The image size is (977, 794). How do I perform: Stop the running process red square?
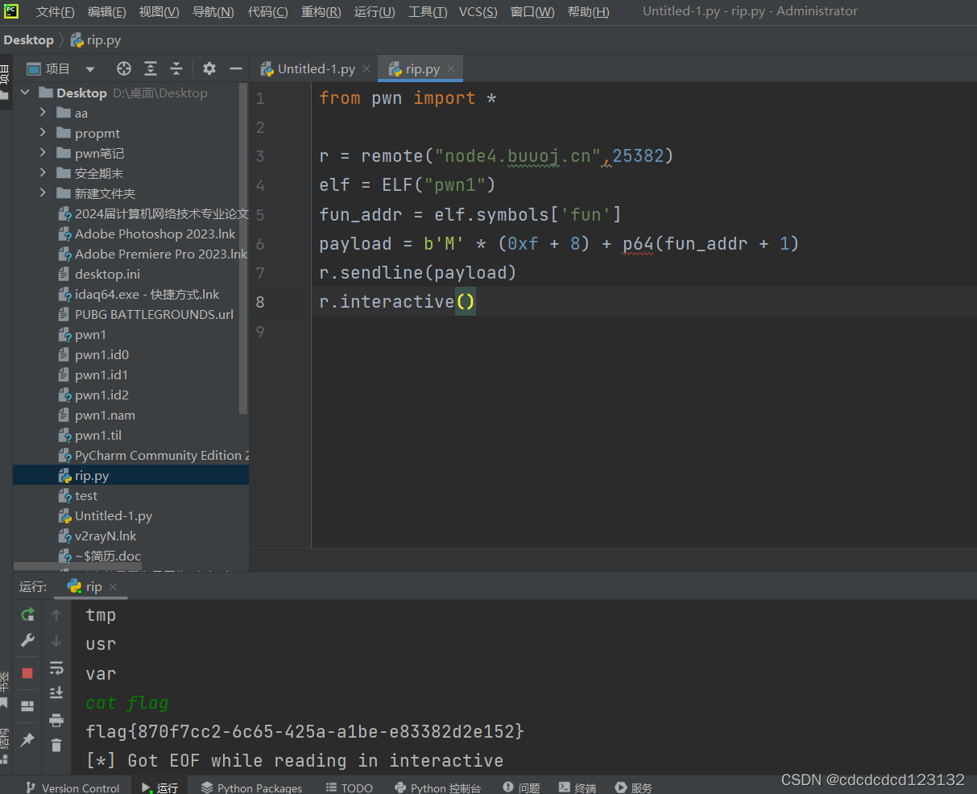click(x=27, y=673)
